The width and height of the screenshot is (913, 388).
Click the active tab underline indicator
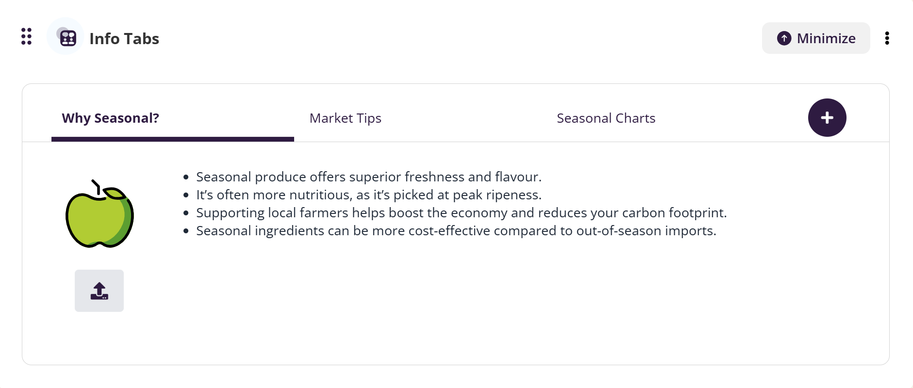172,139
